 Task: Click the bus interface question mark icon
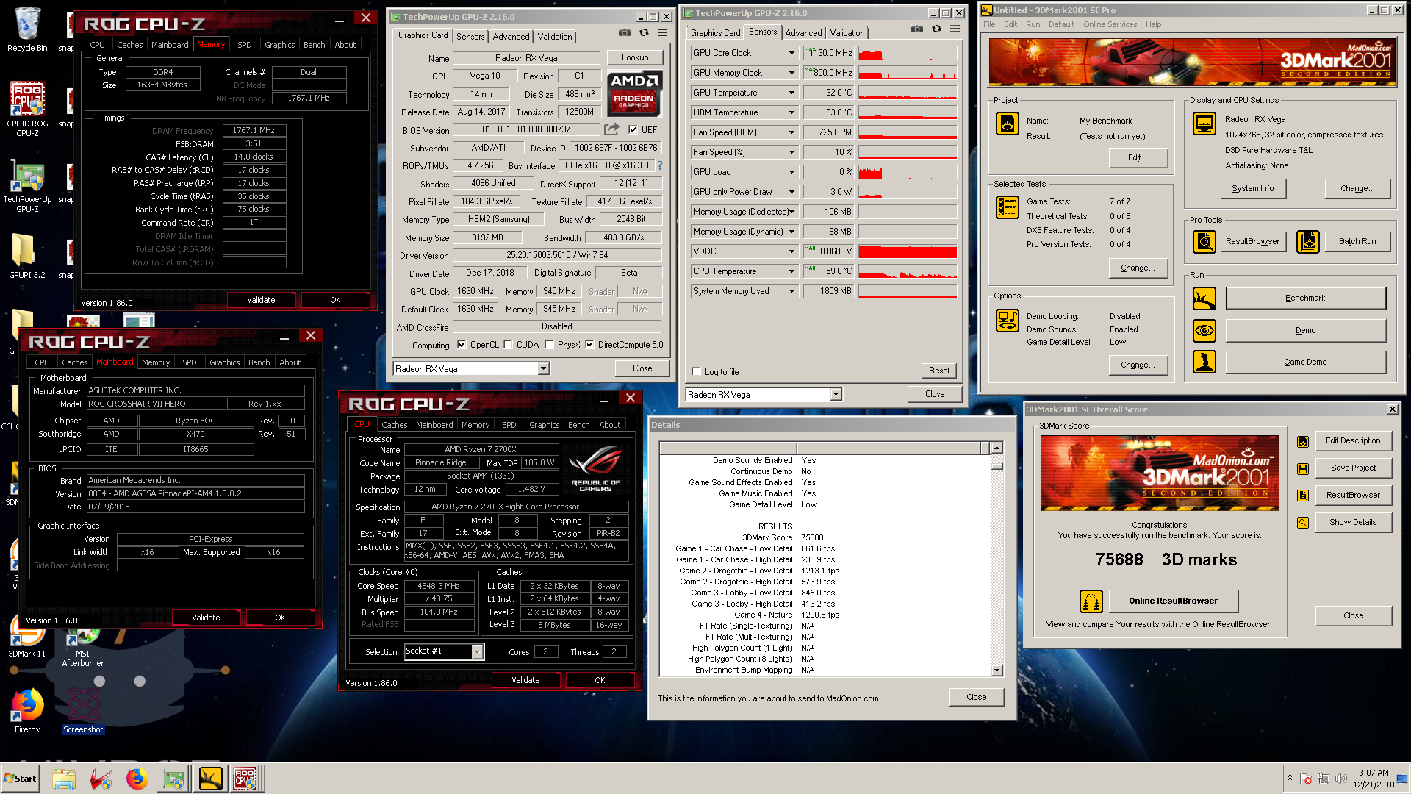coord(660,165)
